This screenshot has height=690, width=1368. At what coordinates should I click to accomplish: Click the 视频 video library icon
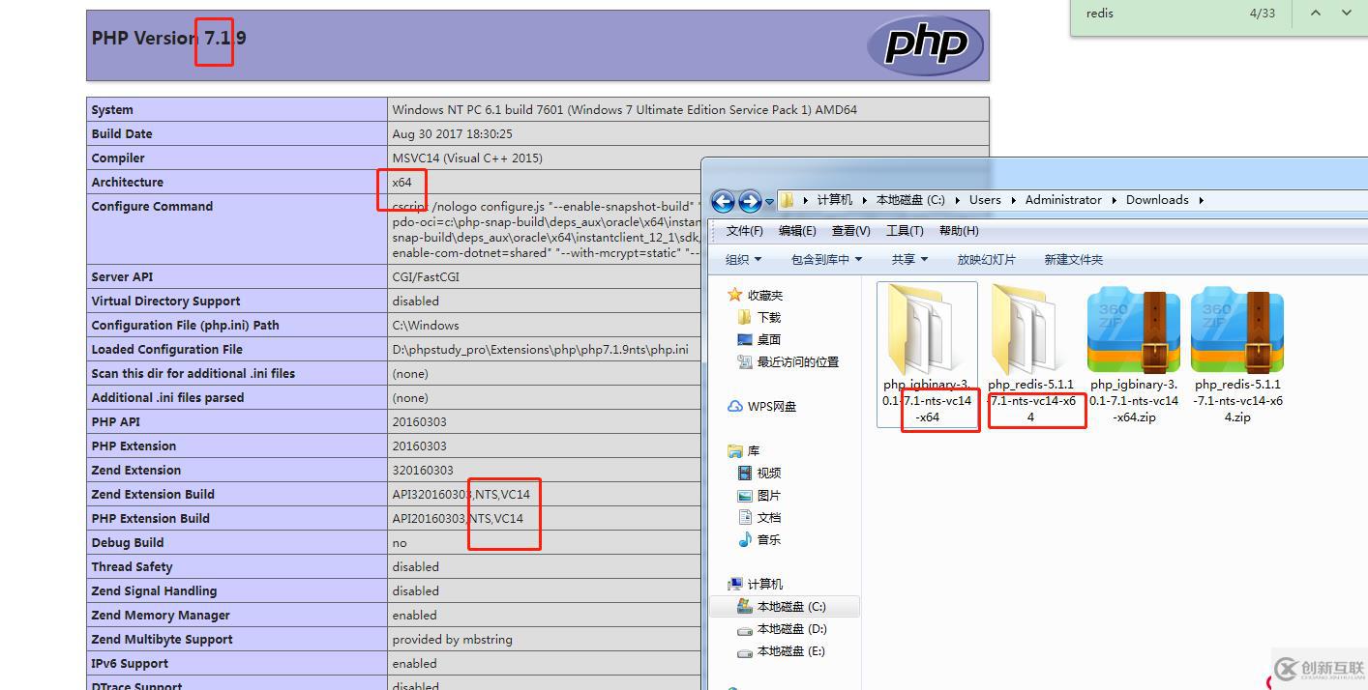coord(744,473)
